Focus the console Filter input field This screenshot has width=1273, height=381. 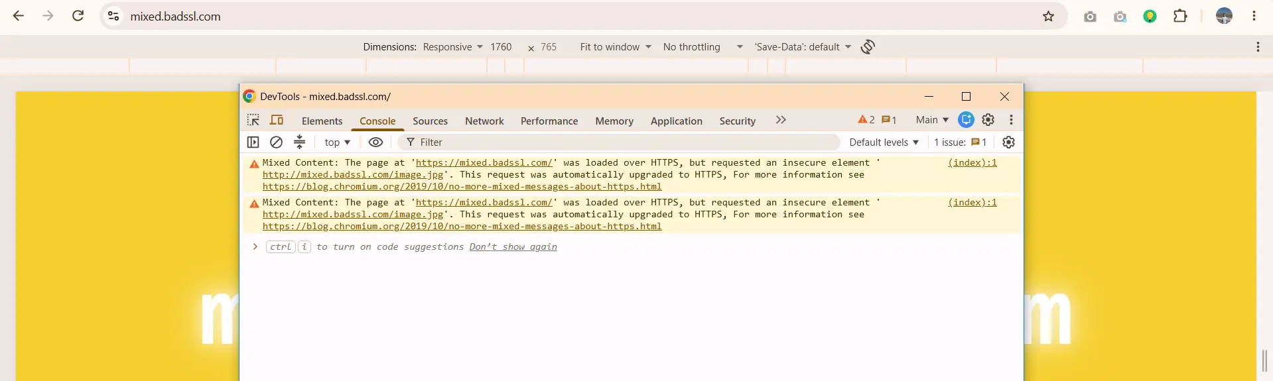point(620,142)
